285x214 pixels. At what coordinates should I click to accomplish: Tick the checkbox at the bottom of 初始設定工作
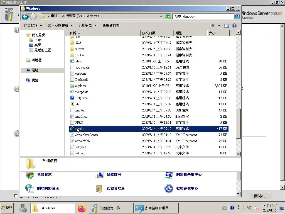(x=16, y=196)
